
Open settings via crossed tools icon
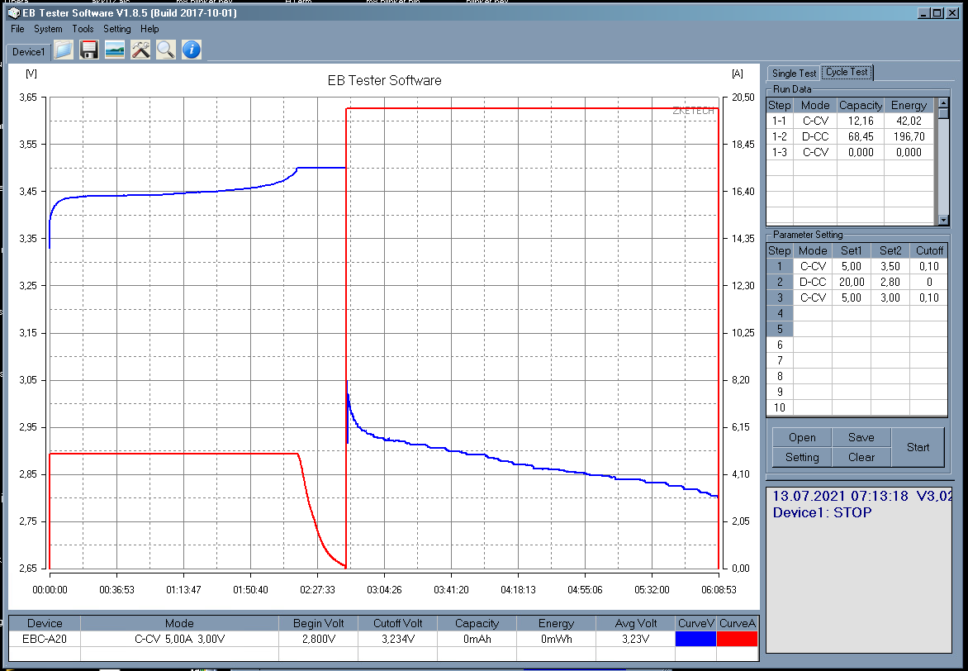(140, 50)
